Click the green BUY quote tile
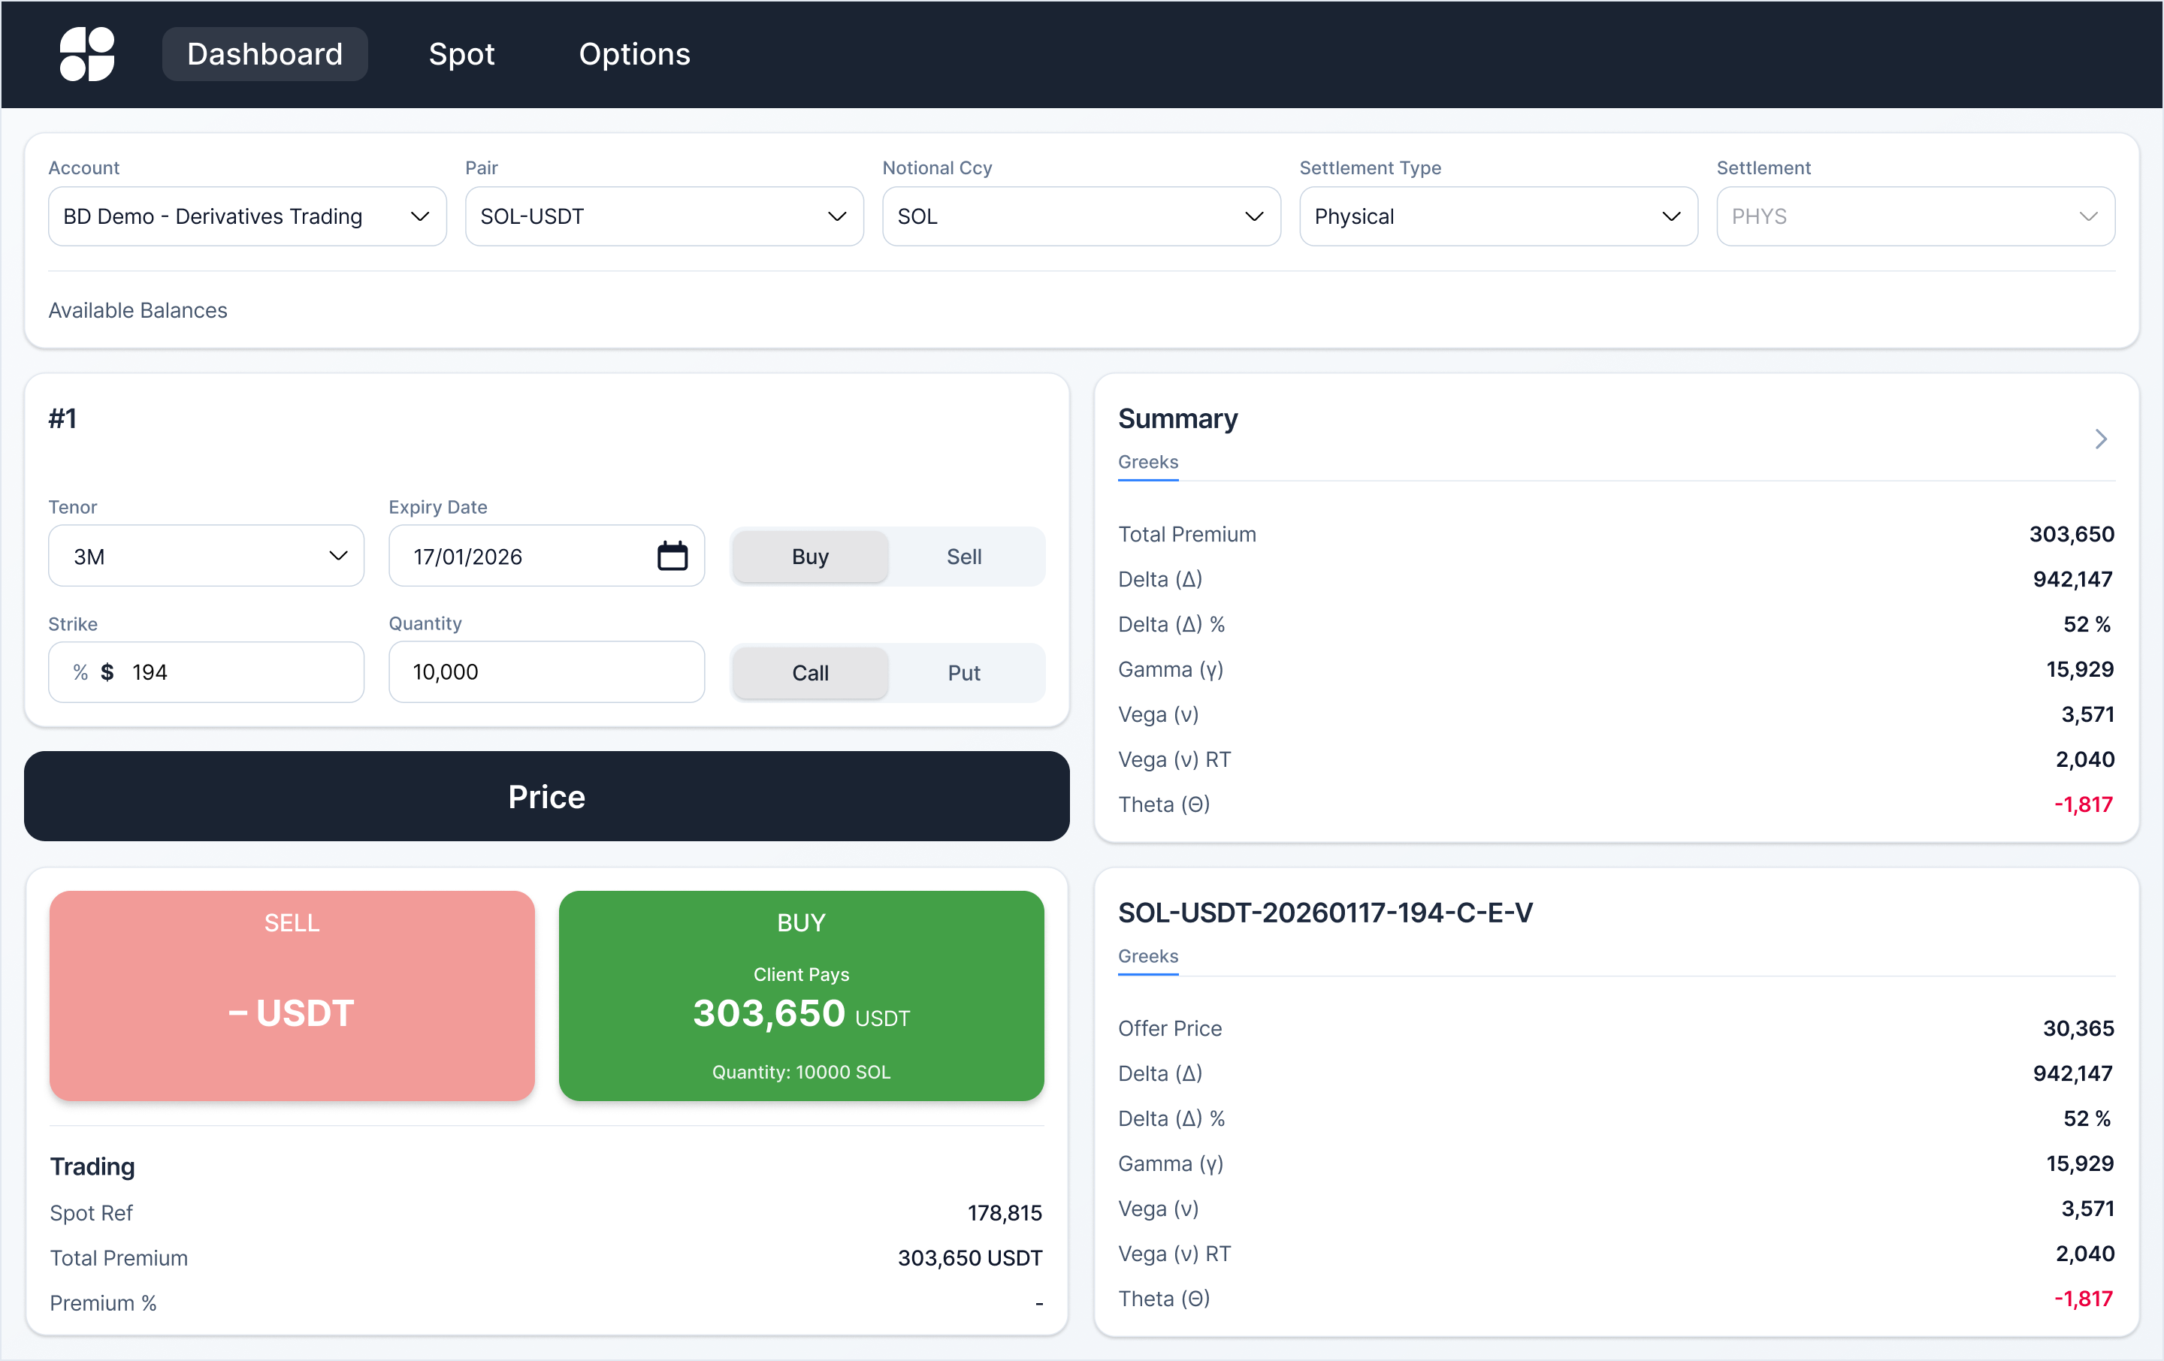 (801, 995)
